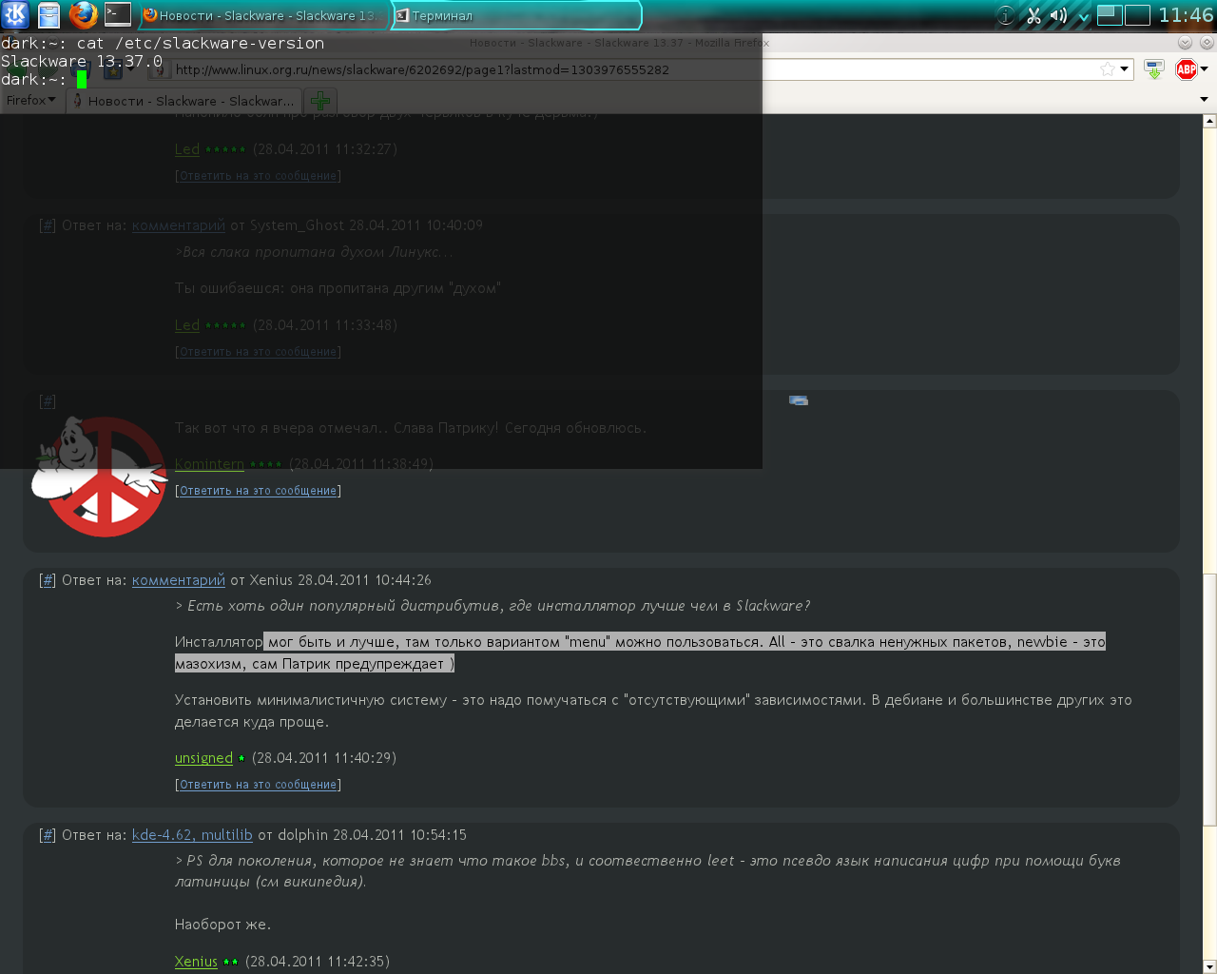Viewport: 1217px width, 974px height.
Task: Open the volume control tray icon
Action: click(x=1058, y=15)
